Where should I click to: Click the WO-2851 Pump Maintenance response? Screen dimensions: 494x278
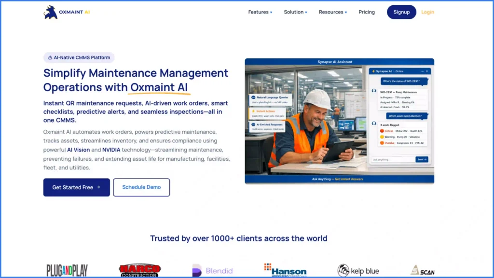point(403,99)
